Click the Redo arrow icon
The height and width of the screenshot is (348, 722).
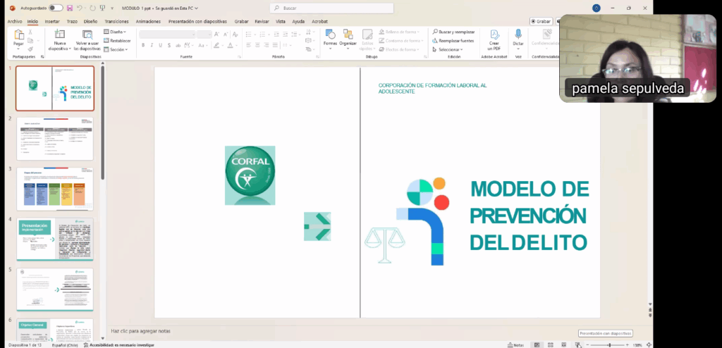coord(93,8)
